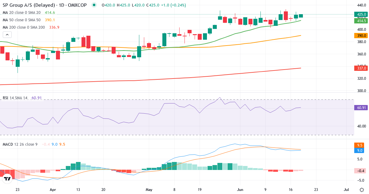Select the MACD 12 26 indicator legend
This screenshot has width=369, height=194.
point(20,144)
